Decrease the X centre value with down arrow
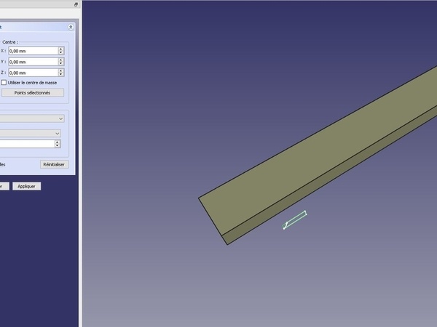 click(x=60, y=53)
